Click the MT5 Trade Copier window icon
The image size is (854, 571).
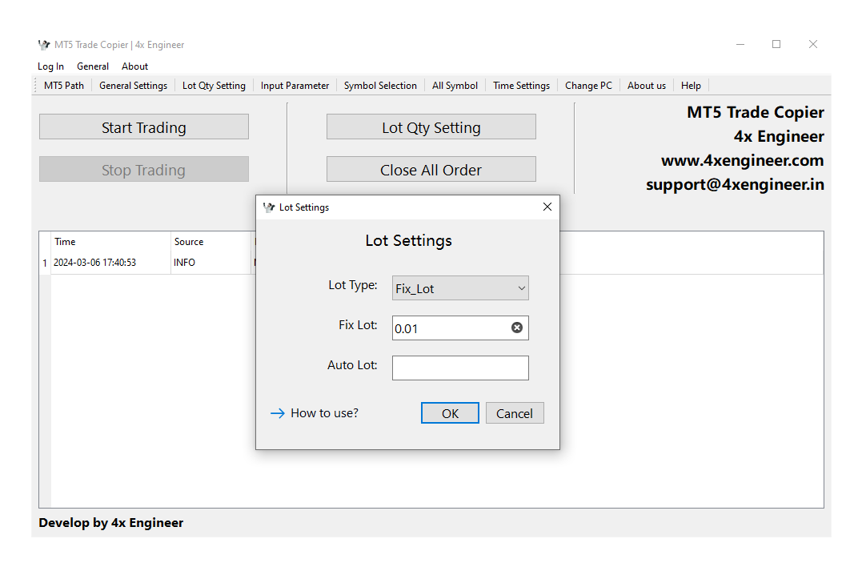44,45
